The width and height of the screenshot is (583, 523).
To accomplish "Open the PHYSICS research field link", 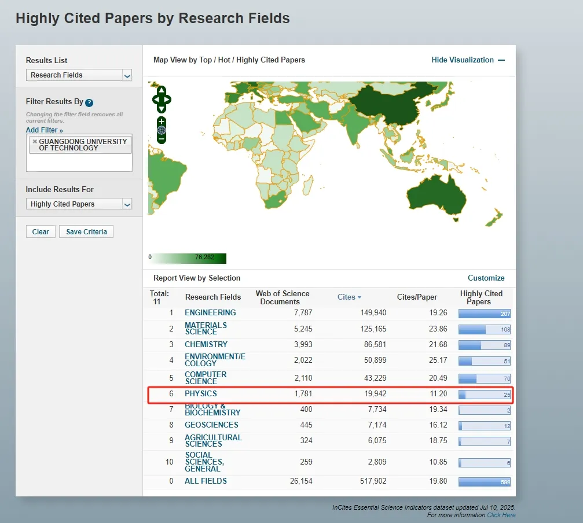I will [200, 394].
